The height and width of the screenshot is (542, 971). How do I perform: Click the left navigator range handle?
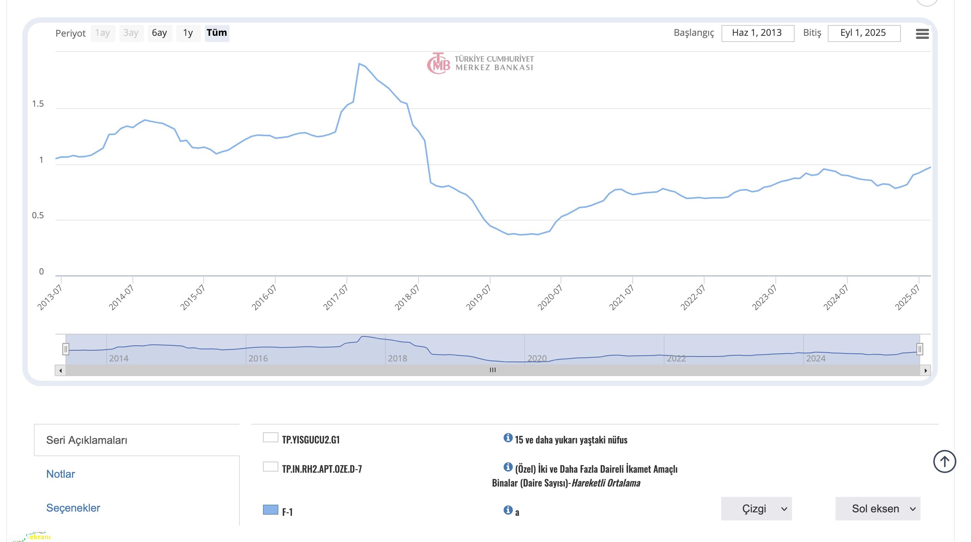coord(66,349)
